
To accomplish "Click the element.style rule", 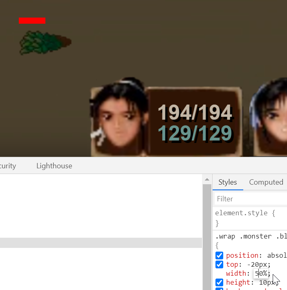I will [245, 213].
